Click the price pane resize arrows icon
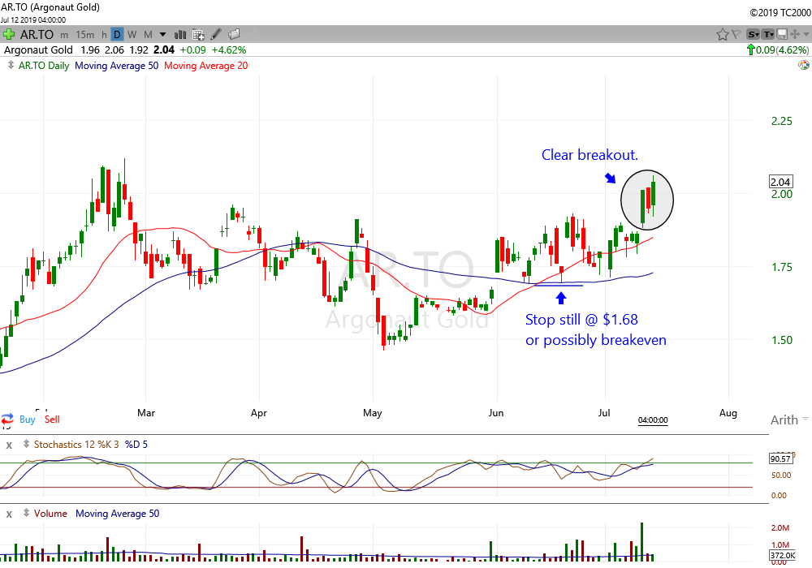This screenshot has height=568, width=812. tap(11, 65)
